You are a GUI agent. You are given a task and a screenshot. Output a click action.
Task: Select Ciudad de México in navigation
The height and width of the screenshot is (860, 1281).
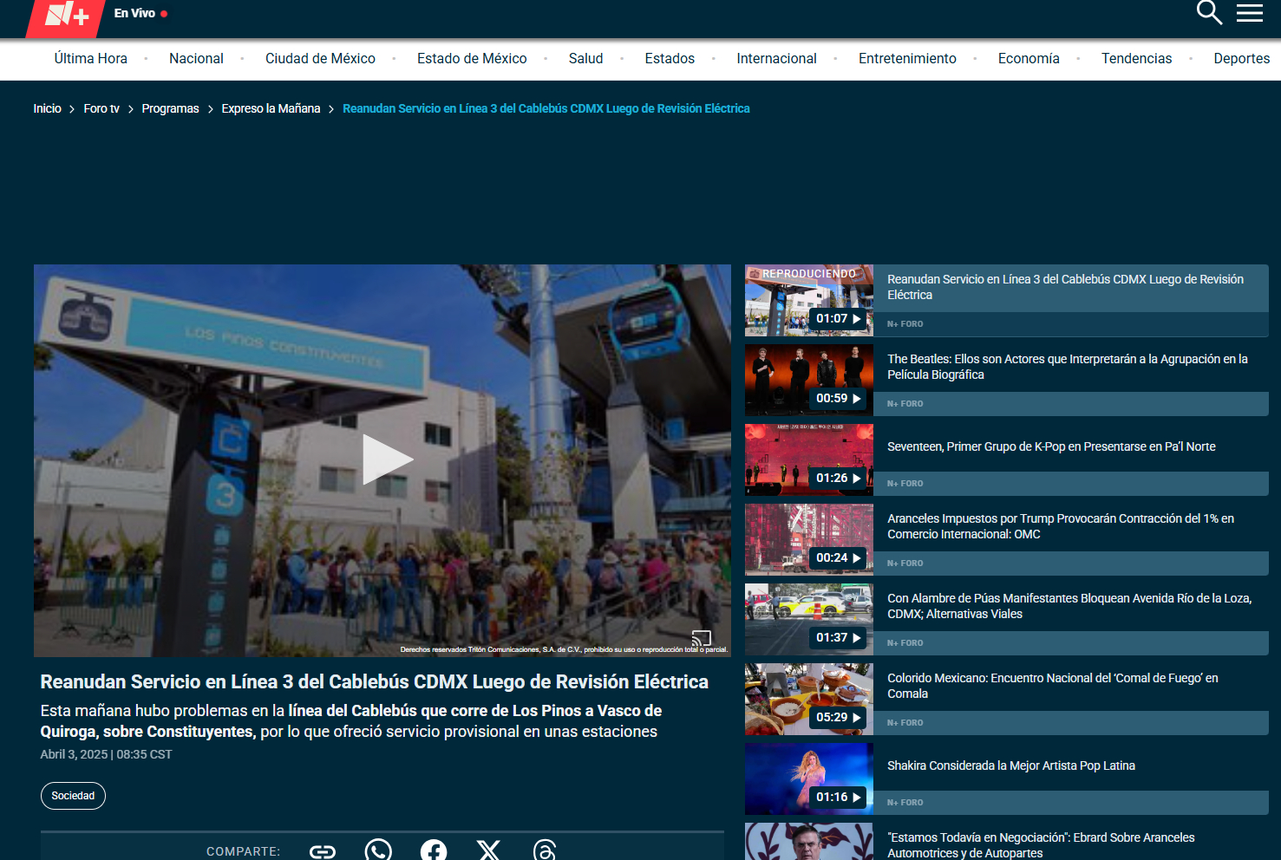(x=320, y=59)
